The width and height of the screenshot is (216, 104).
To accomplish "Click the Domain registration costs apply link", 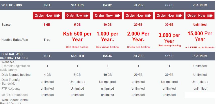I will [15, 68].
